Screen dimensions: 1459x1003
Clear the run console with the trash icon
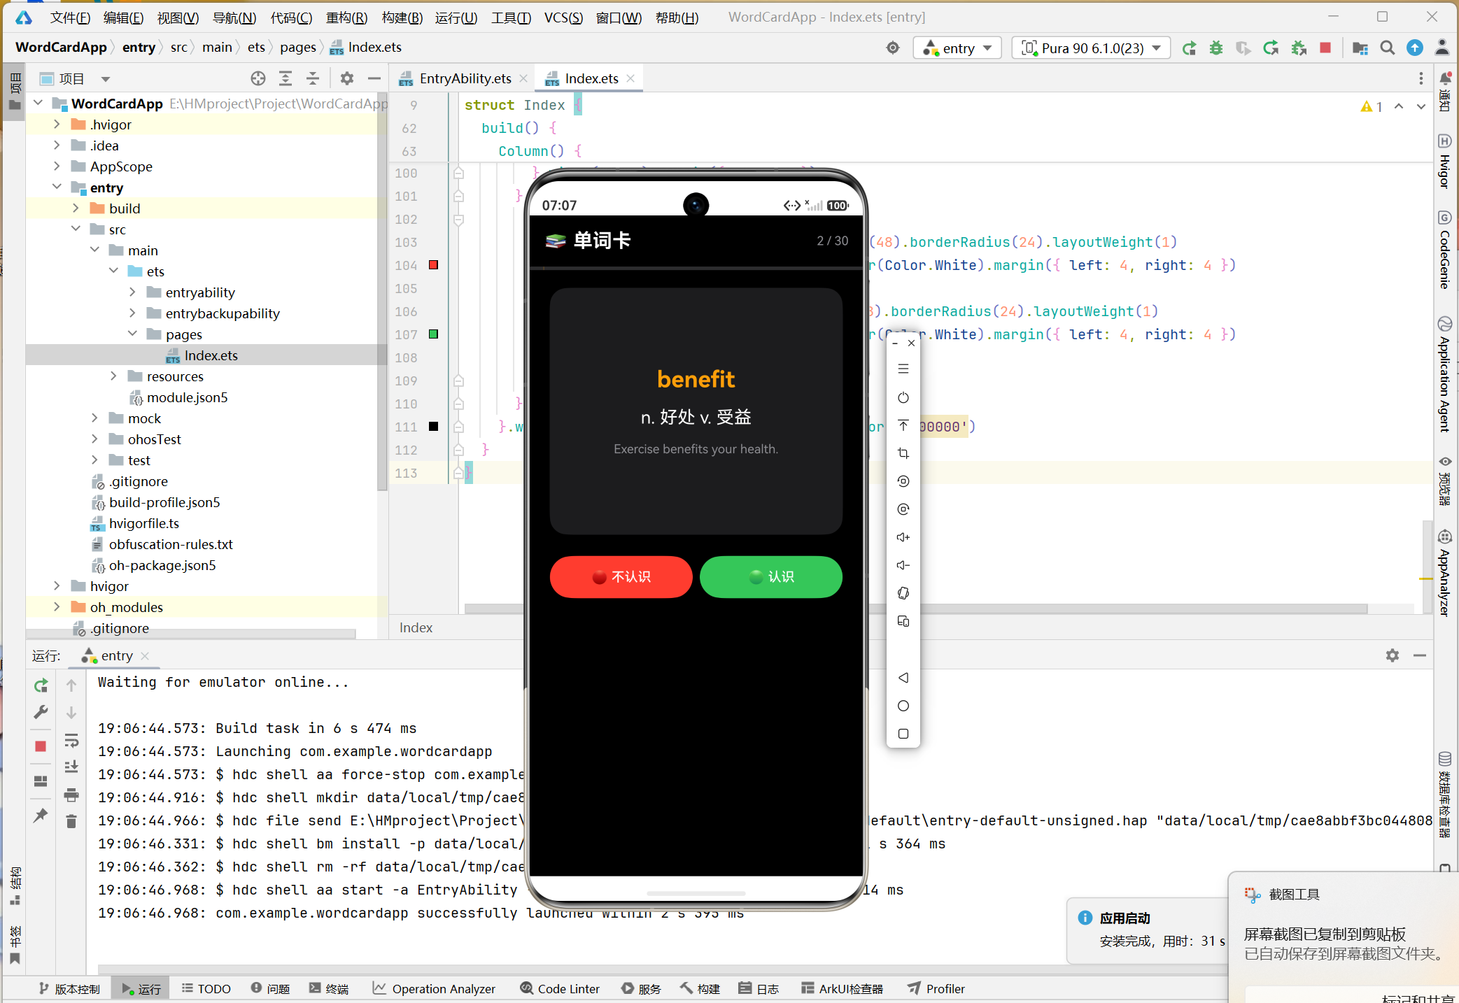pyautogui.click(x=71, y=821)
